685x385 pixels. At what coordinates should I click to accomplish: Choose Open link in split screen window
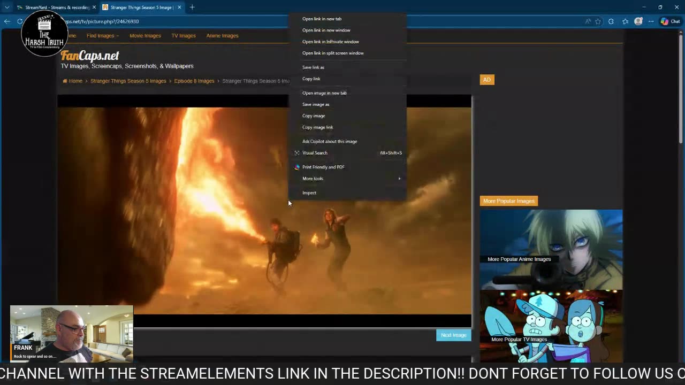click(347, 53)
